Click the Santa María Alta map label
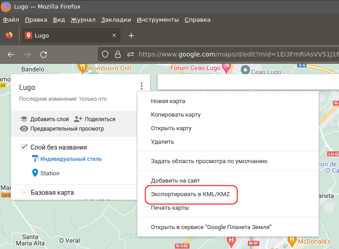Screen dimensions: 339x249 [30, 240]
